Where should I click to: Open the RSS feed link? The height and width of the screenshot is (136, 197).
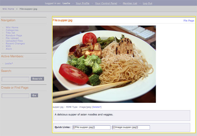[x=8, y=46]
